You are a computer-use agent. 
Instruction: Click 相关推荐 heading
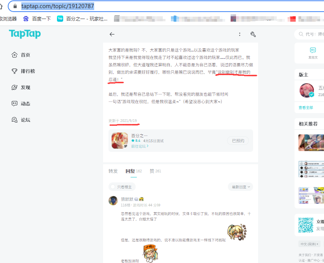[x=308, y=124]
